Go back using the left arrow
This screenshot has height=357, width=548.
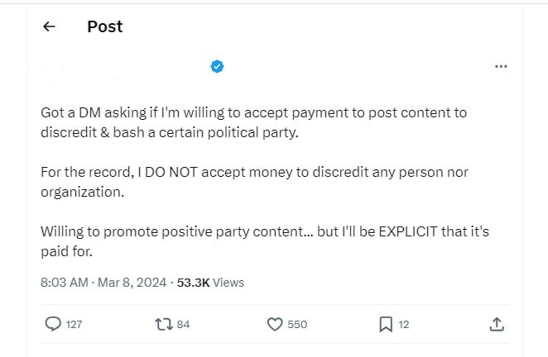pyautogui.click(x=49, y=26)
